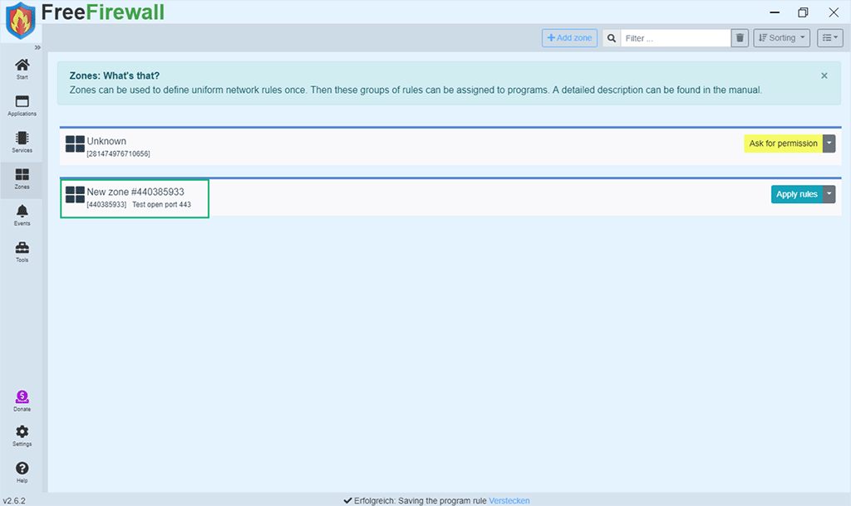Click the Donate icon
Viewport: 851px width, 506px height.
pyautogui.click(x=22, y=401)
